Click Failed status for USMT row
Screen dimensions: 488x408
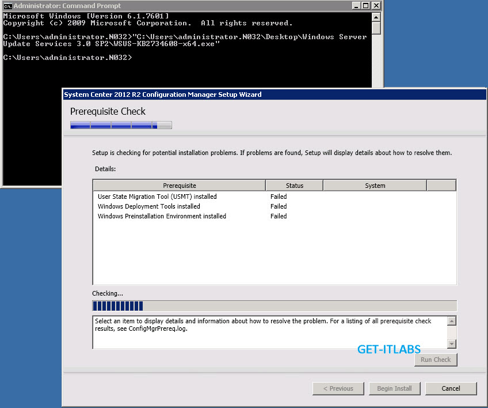[279, 197]
